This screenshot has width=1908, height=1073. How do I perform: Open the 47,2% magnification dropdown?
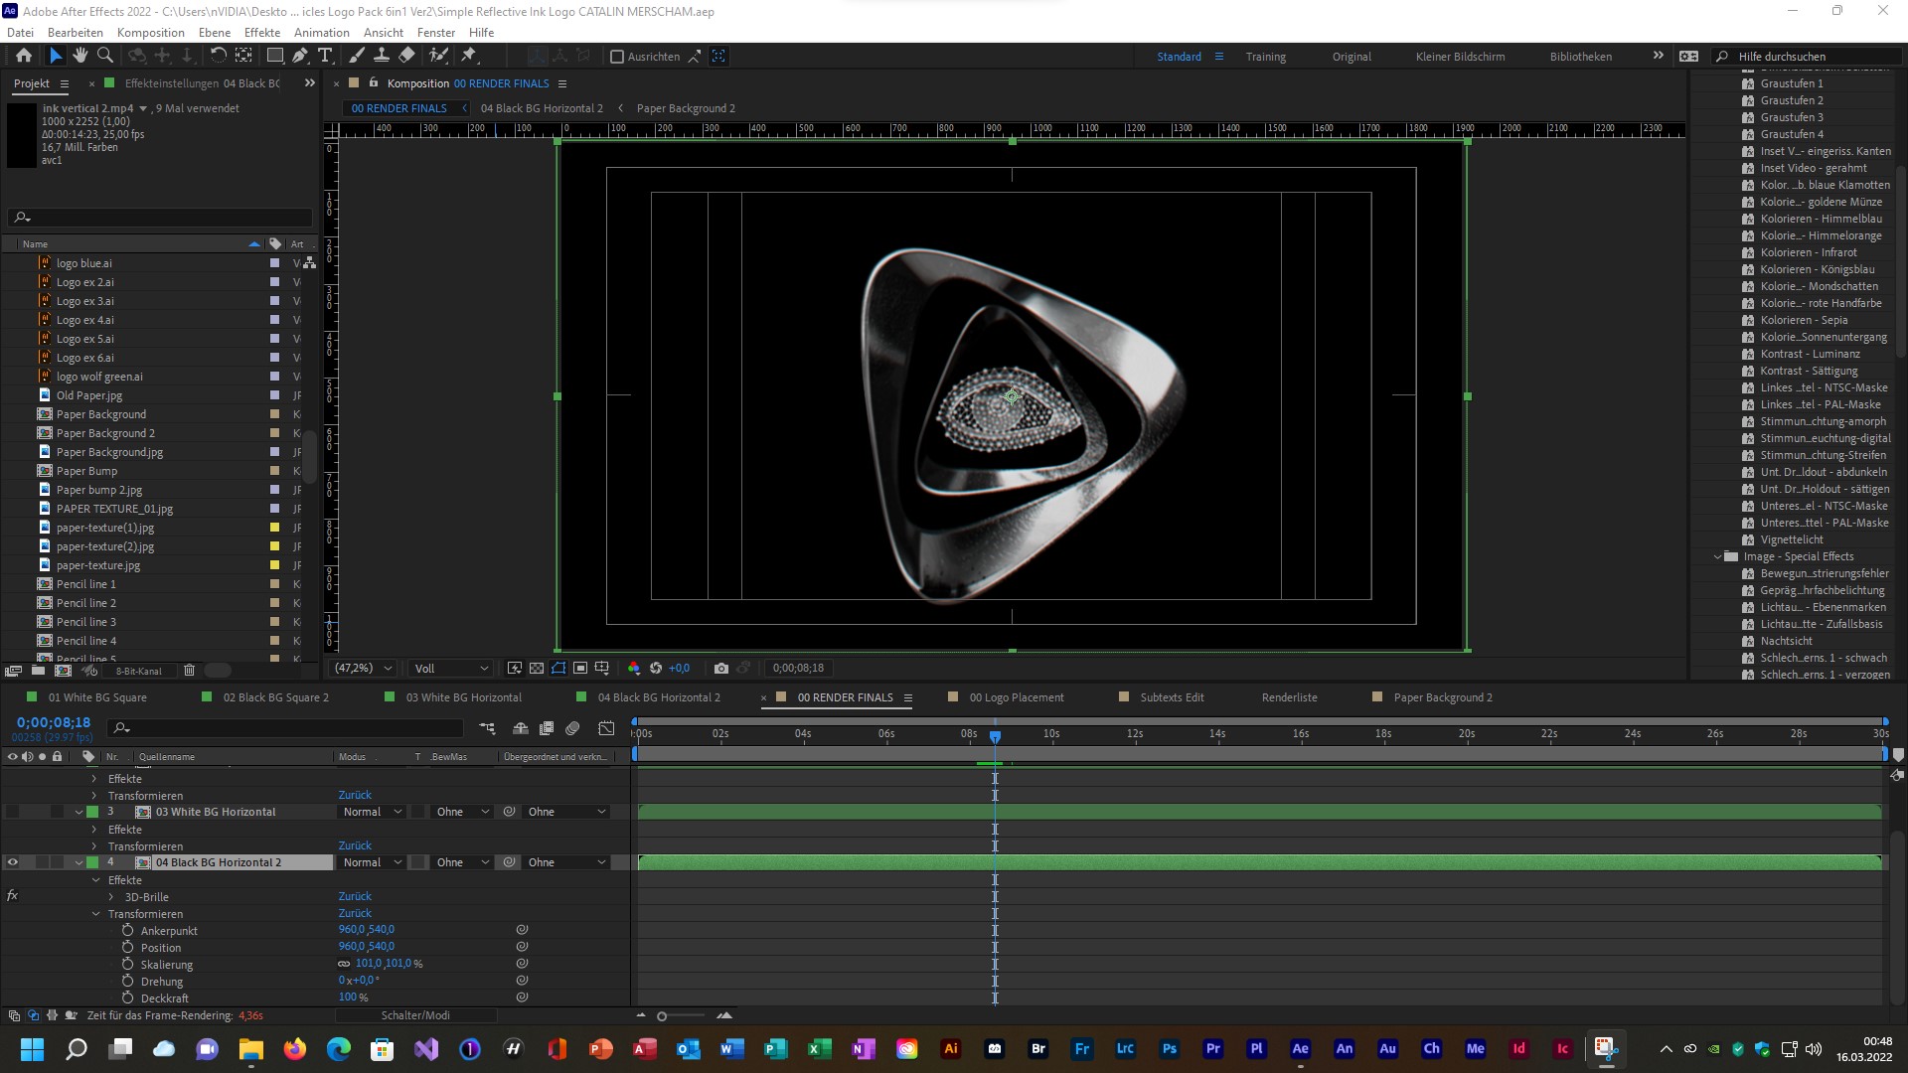[x=364, y=668]
